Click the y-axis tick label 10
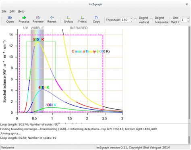 point(11,57)
